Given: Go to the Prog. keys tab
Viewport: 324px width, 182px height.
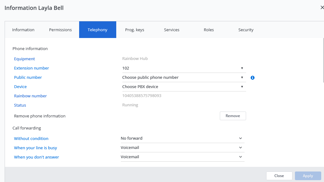Looking at the screenshot, I should pyautogui.click(x=134, y=30).
